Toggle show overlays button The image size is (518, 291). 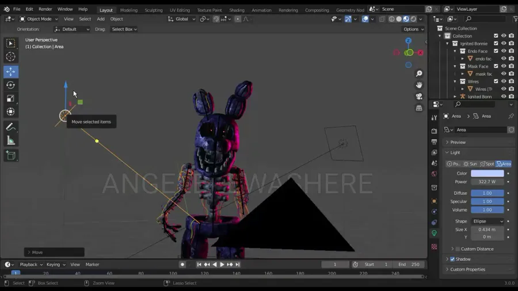[x=365, y=19]
